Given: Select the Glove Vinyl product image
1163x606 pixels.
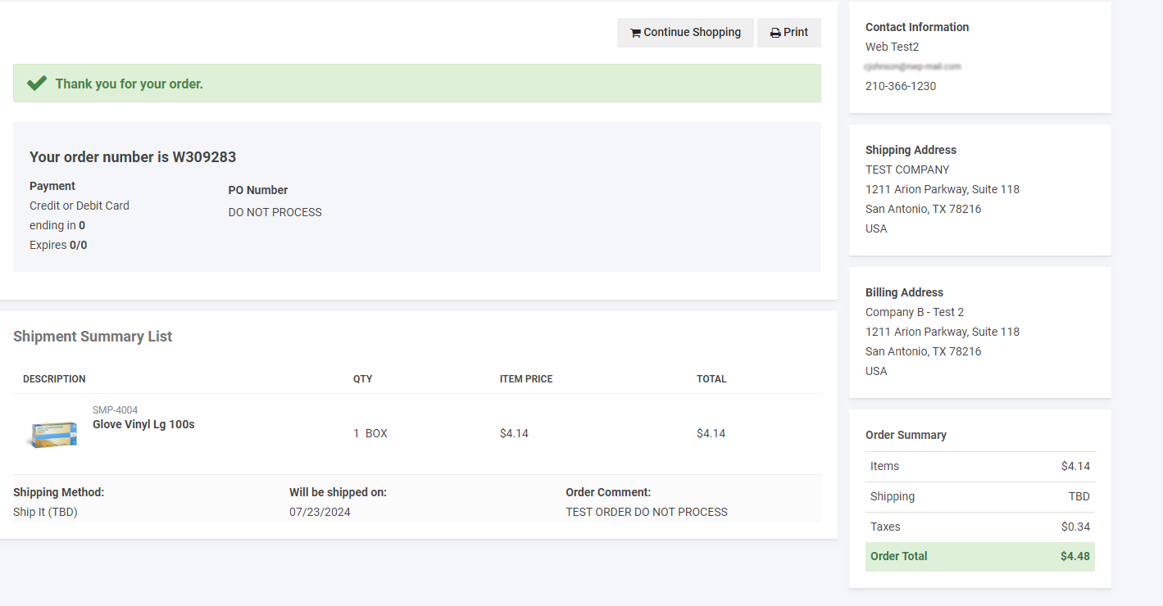Looking at the screenshot, I should [52, 433].
